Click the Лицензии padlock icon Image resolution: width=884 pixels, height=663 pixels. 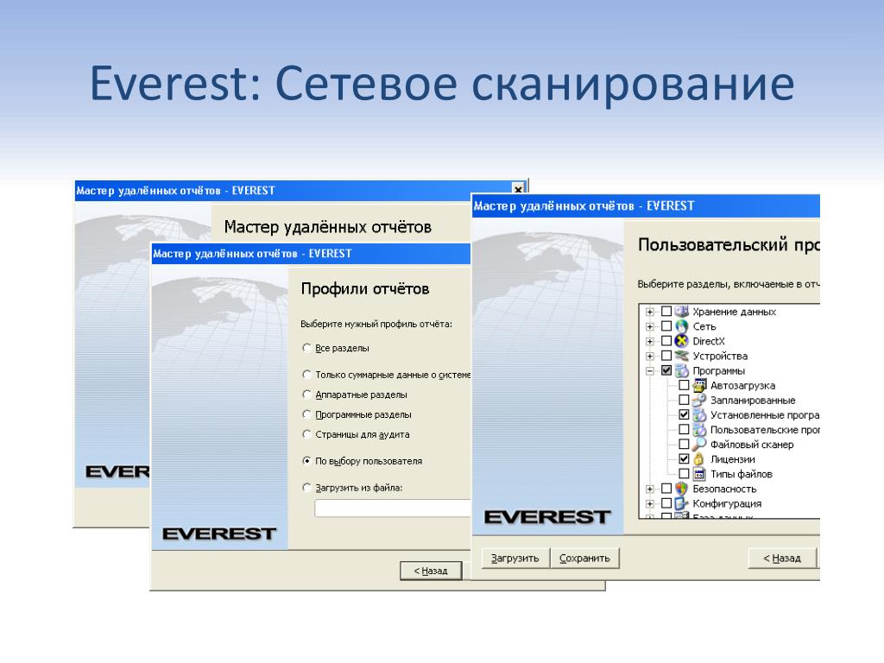tap(699, 459)
